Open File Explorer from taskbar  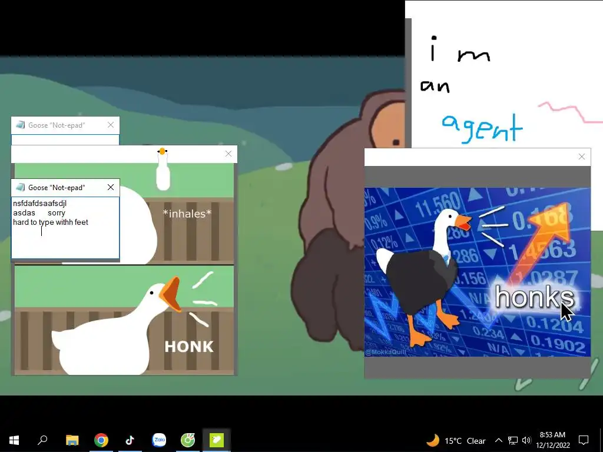pyautogui.click(x=72, y=440)
